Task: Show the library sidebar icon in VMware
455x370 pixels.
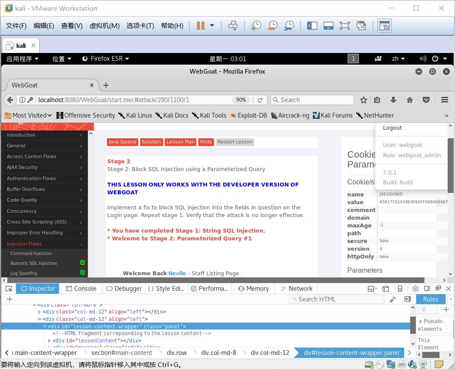Action: pyautogui.click(x=312, y=25)
